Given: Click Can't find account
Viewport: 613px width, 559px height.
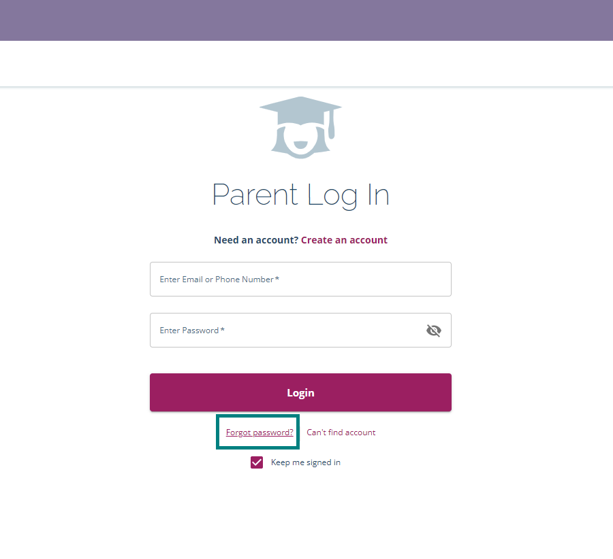Looking at the screenshot, I should pos(341,432).
